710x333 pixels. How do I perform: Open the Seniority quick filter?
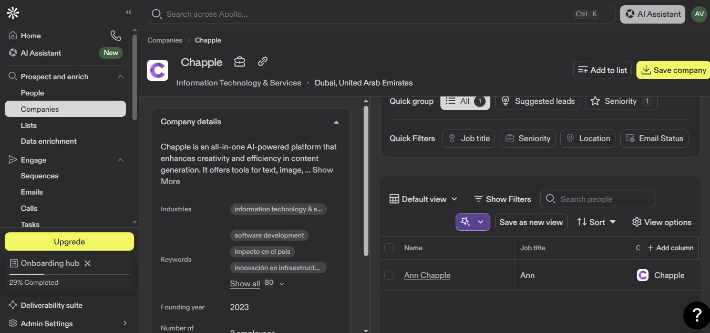click(x=527, y=138)
